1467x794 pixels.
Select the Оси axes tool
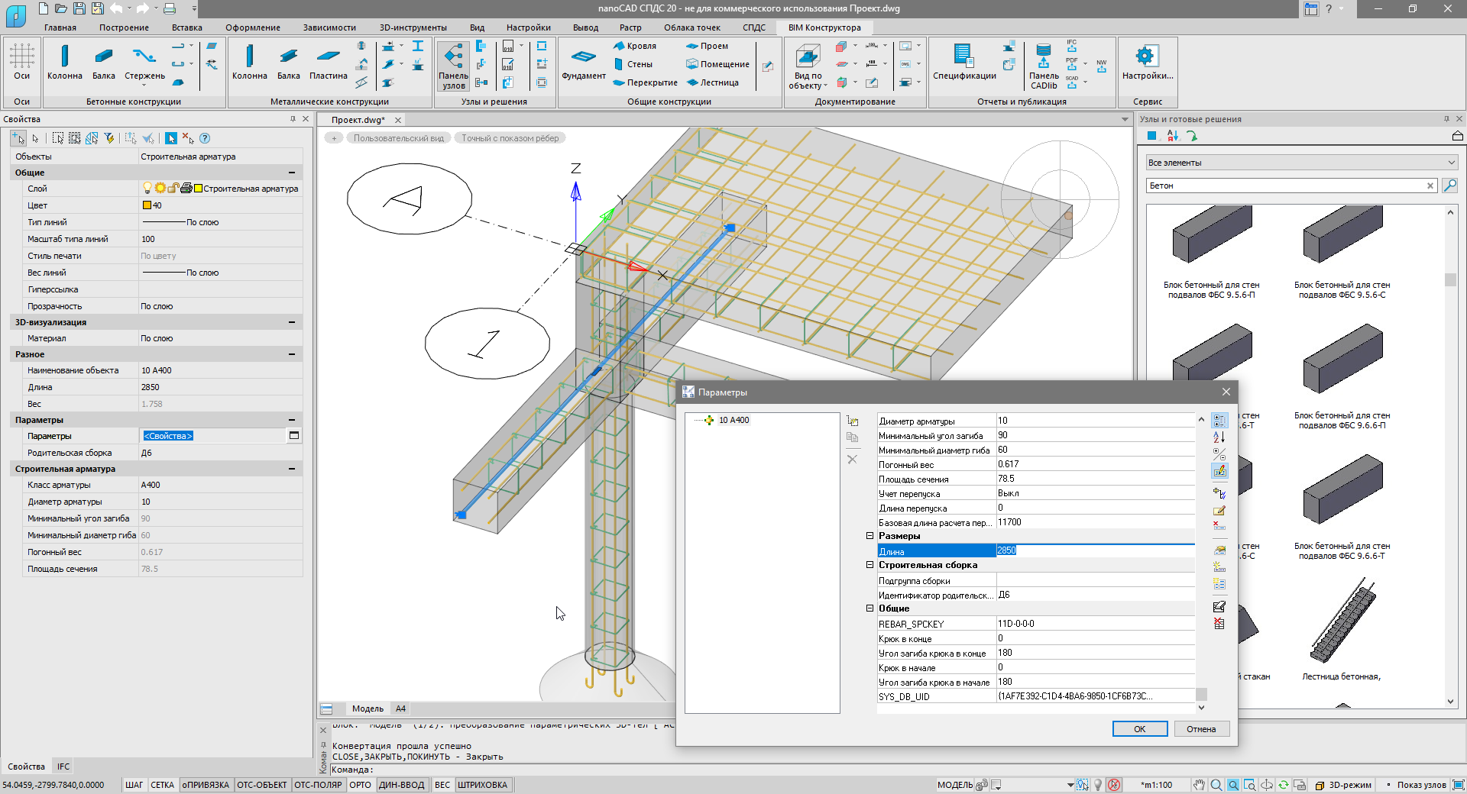(x=21, y=62)
